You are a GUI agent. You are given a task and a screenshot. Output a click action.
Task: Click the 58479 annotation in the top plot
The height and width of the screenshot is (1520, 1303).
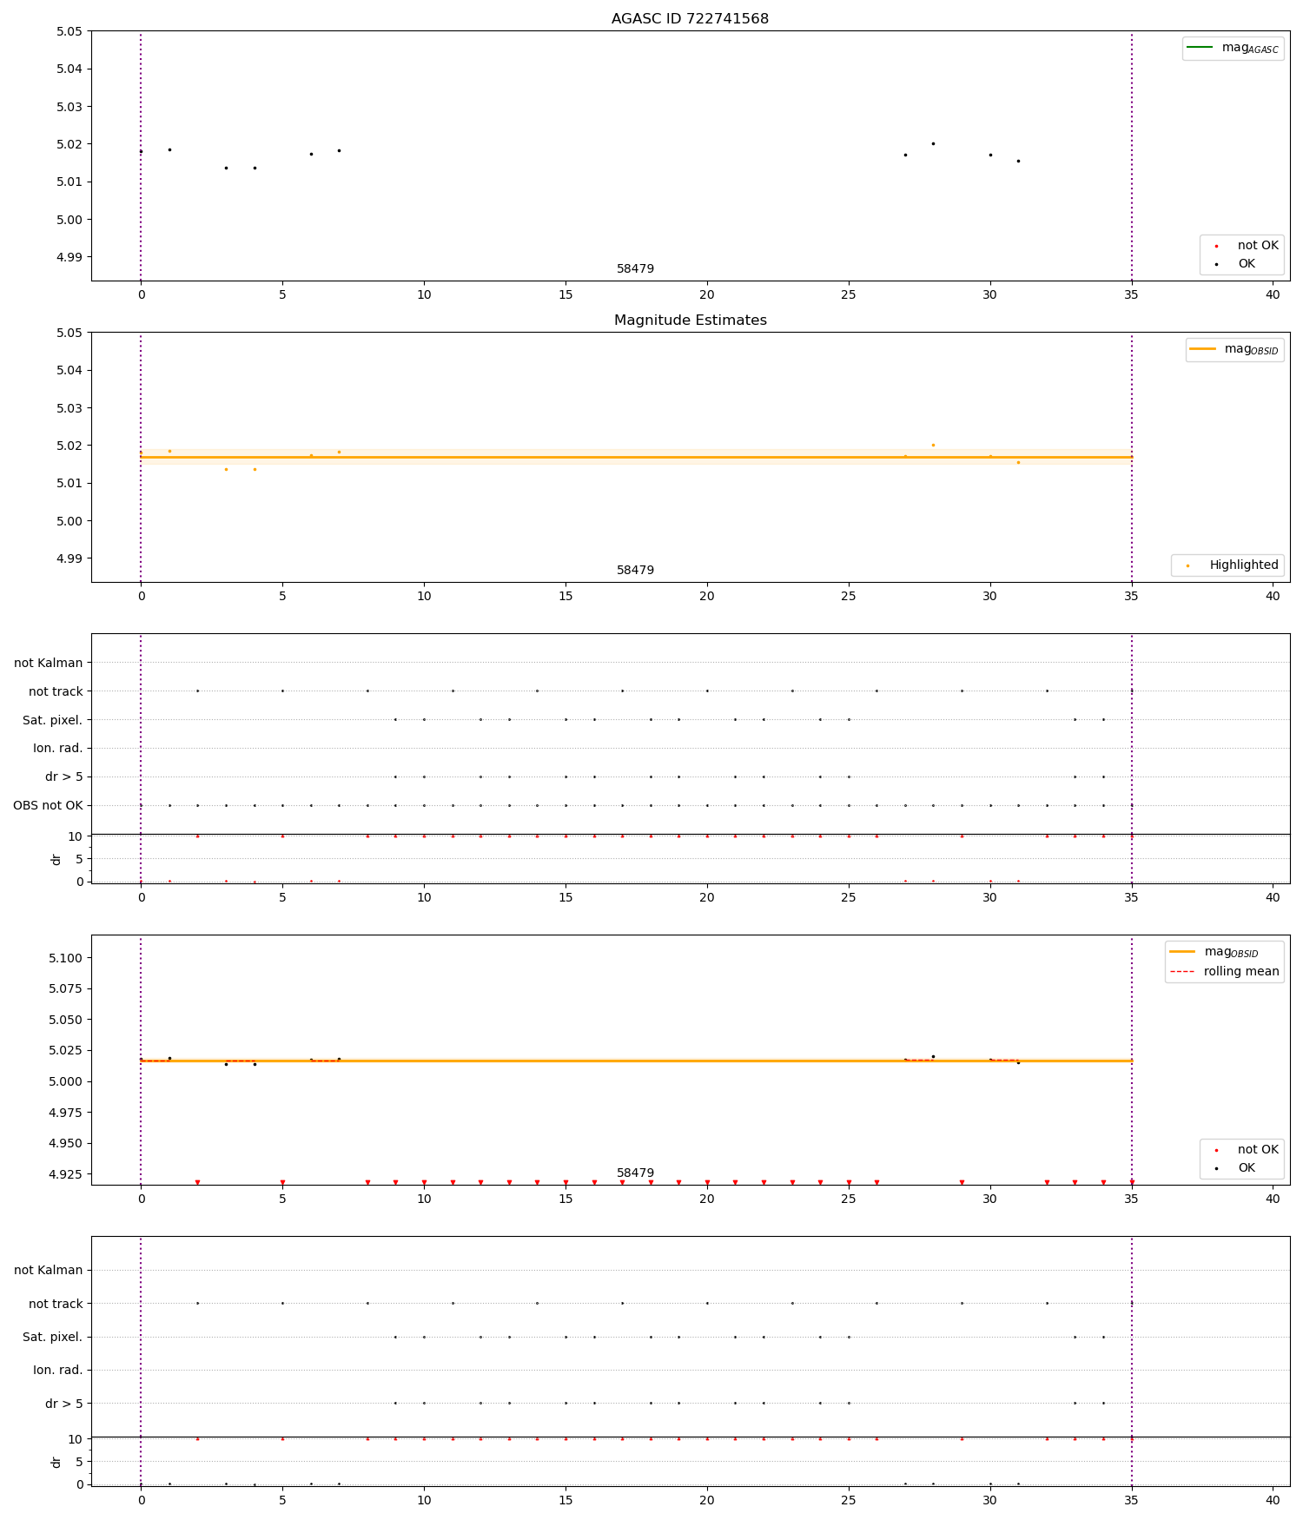pyautogui.click(x=635, y=269)
